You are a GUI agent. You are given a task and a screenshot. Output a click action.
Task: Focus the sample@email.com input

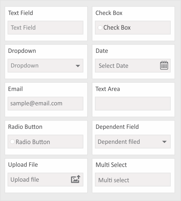(46, 104)
